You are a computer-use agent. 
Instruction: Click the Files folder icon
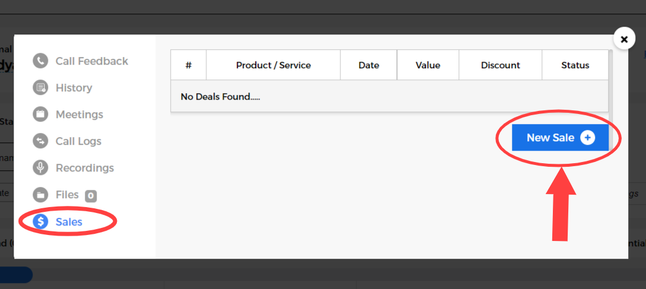(40, 195)
